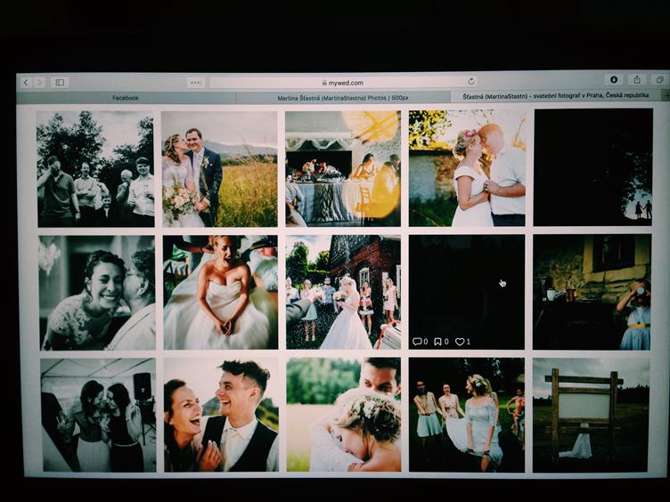Viewport: 670px width, 502px height.
Task: Open the extensions ellipsis button beside the address bar
Action: [x=195, y=83]
